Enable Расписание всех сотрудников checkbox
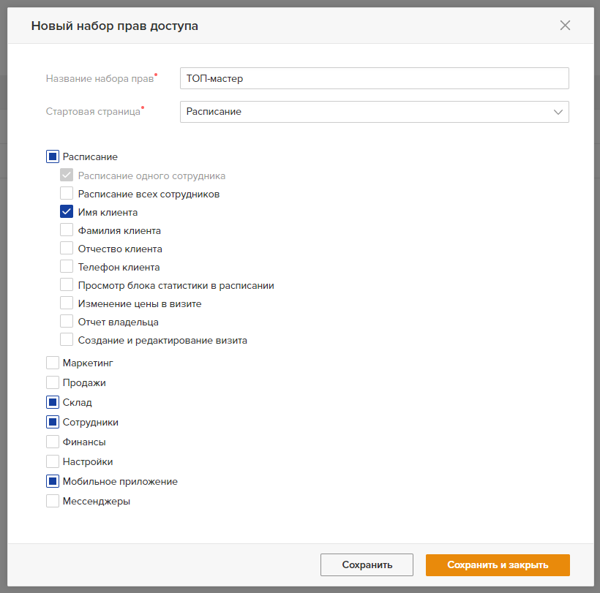 [x=67, y=193]
